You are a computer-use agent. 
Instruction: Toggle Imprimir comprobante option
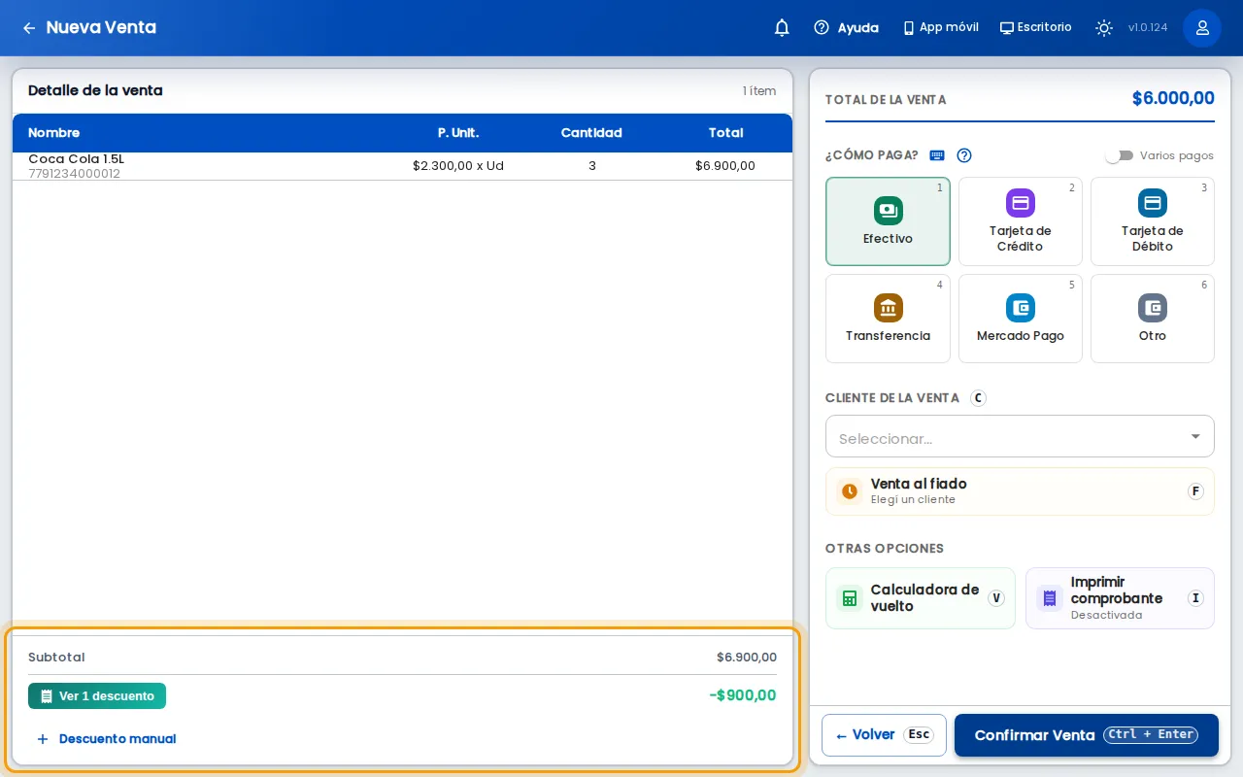pyautogui.click(x=1120, y=598)
